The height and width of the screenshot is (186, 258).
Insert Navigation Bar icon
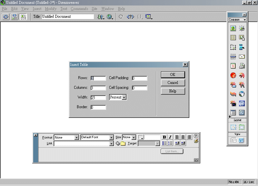click(242, 47)
